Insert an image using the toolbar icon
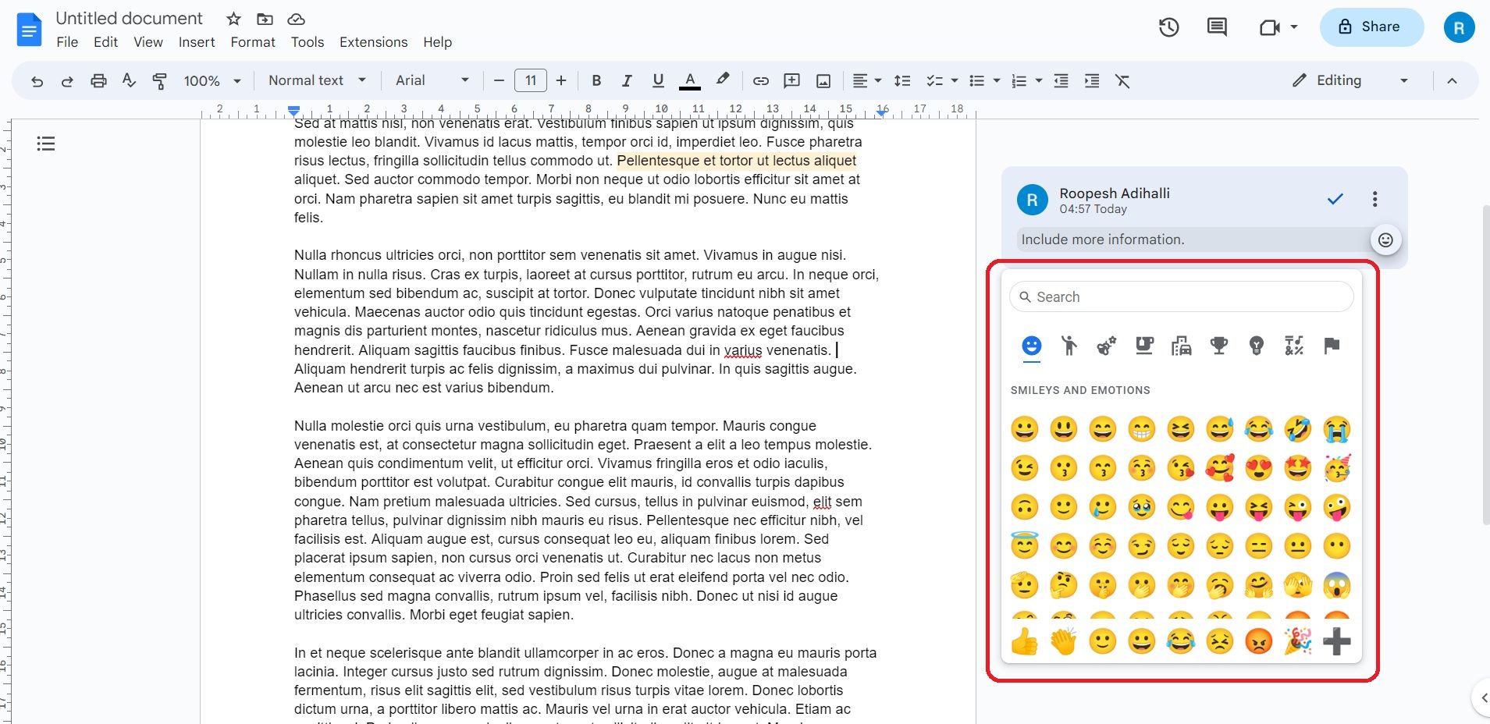 [823, 80]
